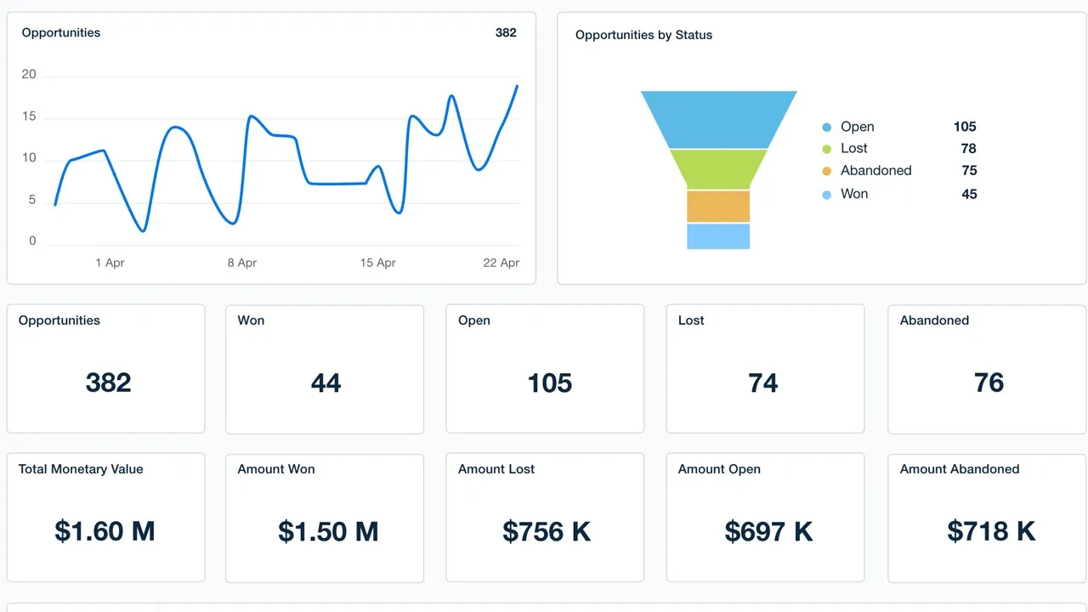Select the orange Abandoned funnel segment
The image size is (1088, 612).
[x=718, y=206]
